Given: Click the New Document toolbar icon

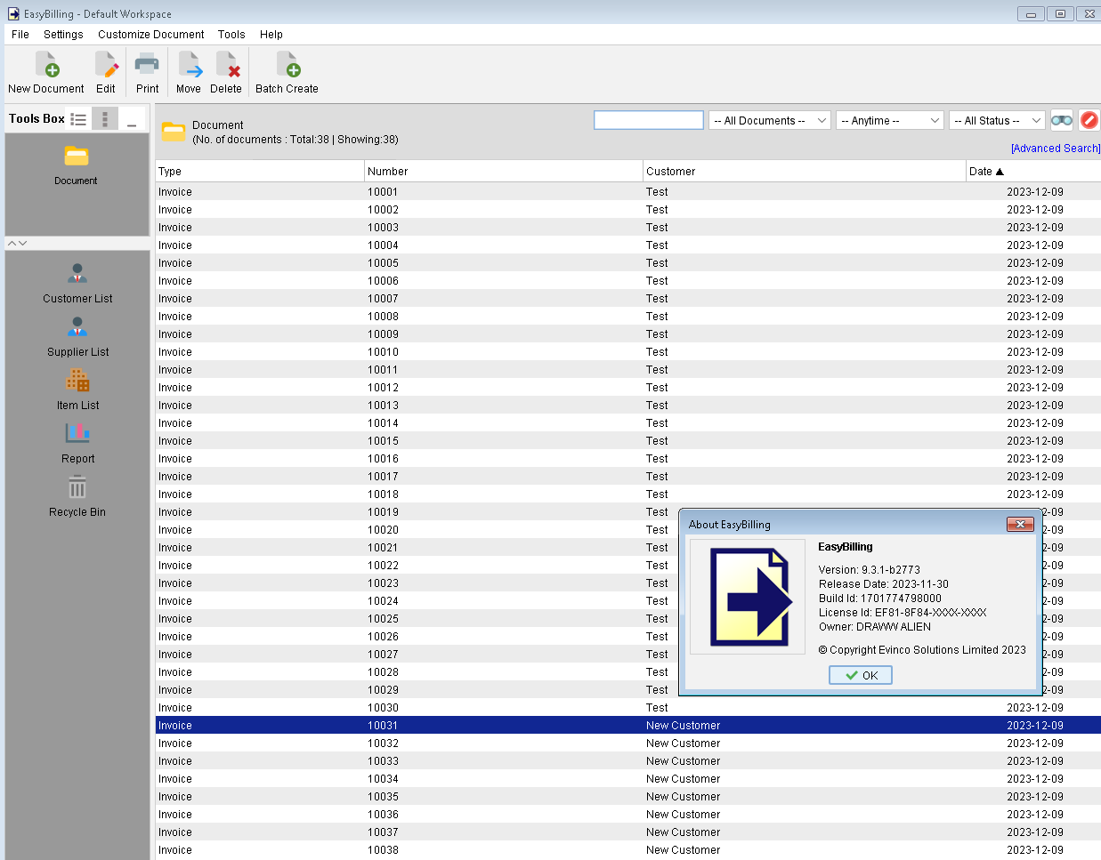Looking at the screenshot, I should [46, 72].
